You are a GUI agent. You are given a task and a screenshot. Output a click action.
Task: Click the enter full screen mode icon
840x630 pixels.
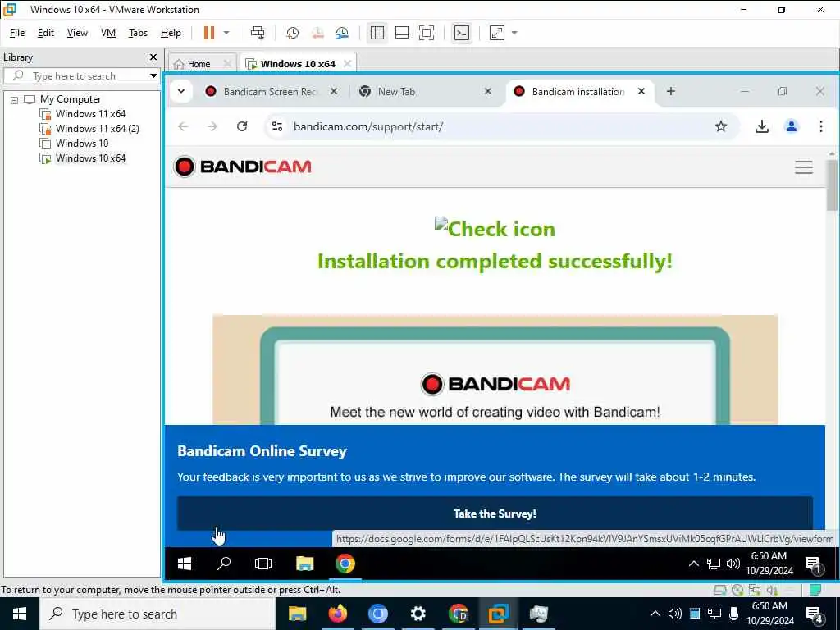pos(427,33)
